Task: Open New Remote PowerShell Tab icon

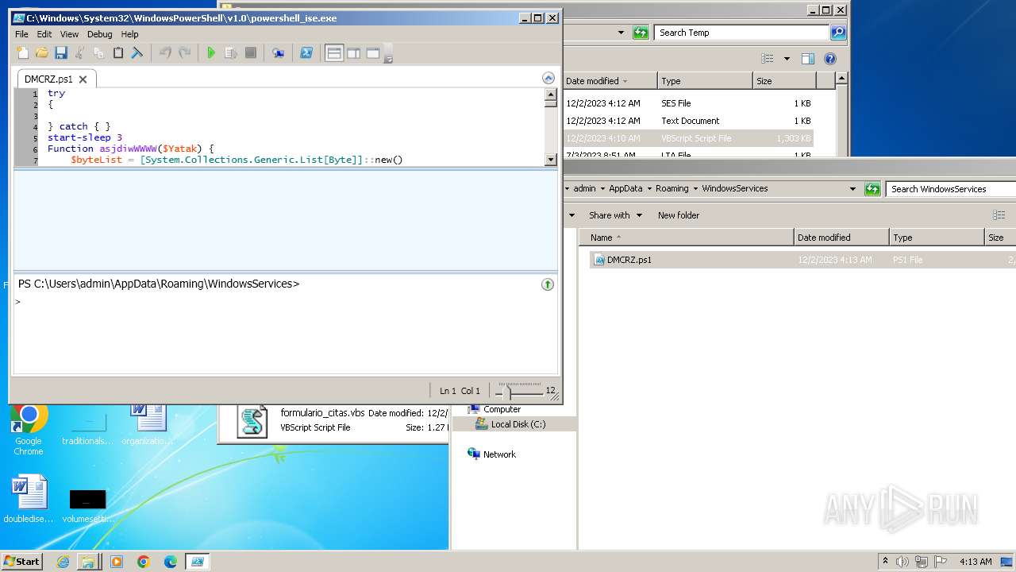Action: (278, 53)
